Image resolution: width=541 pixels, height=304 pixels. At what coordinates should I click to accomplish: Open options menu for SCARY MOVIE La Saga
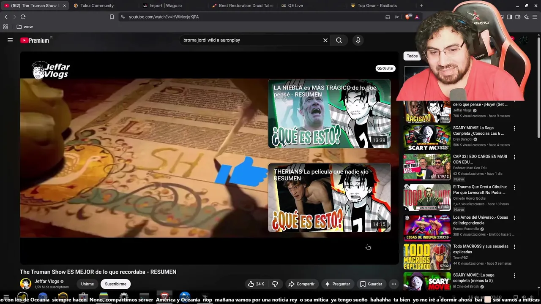click(x=514, y=128)
